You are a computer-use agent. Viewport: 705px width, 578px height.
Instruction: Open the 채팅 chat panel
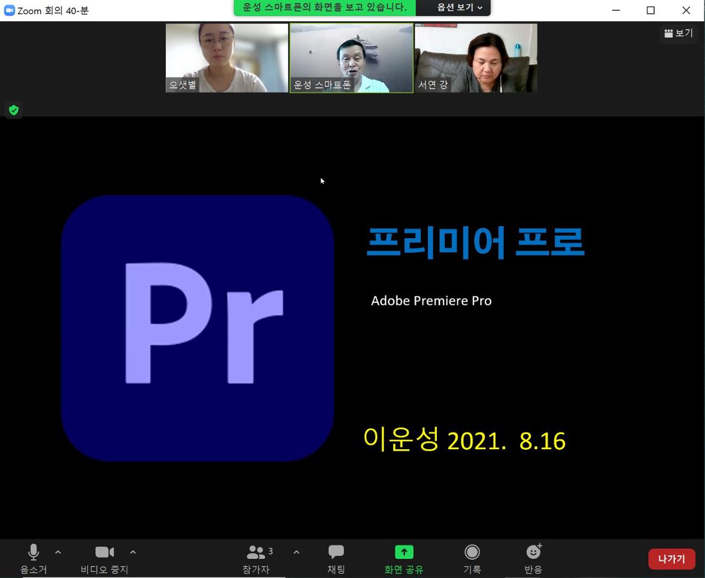pyautogui.click(x=336, y=552)
